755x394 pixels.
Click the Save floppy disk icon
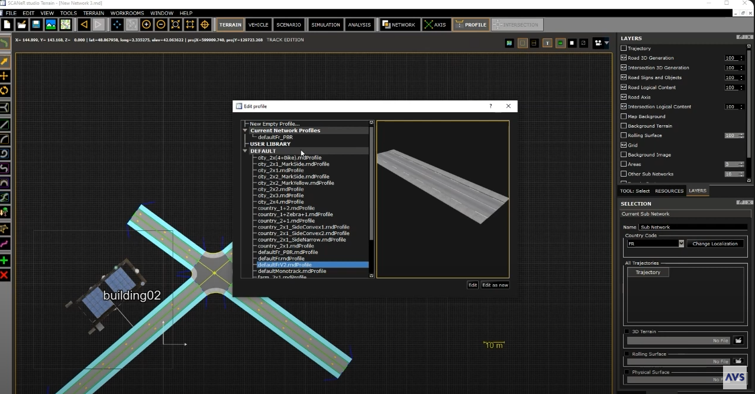(36, 24)
